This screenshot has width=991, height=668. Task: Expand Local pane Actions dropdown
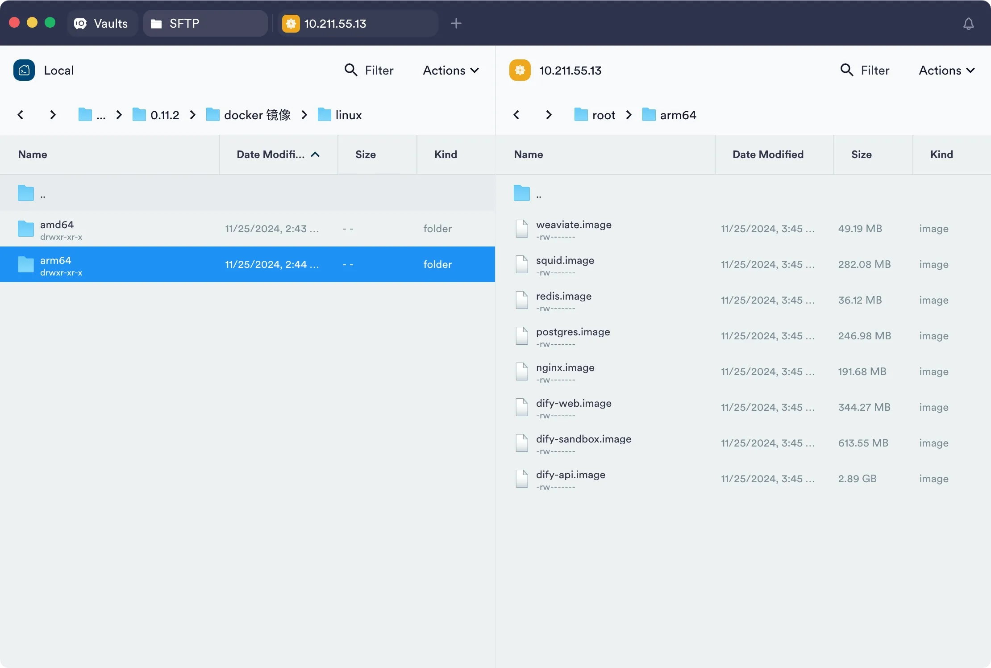(451, 70)
